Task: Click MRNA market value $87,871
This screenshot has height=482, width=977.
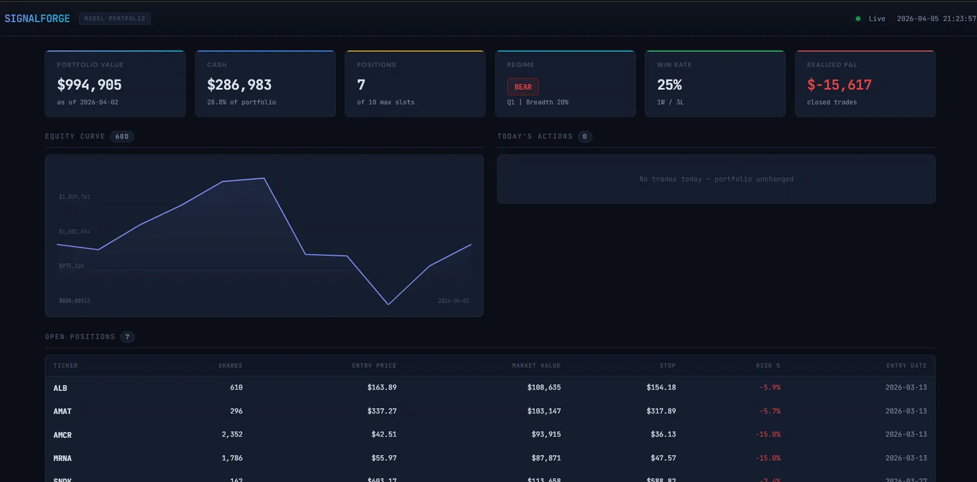Action: coord(546,458)
